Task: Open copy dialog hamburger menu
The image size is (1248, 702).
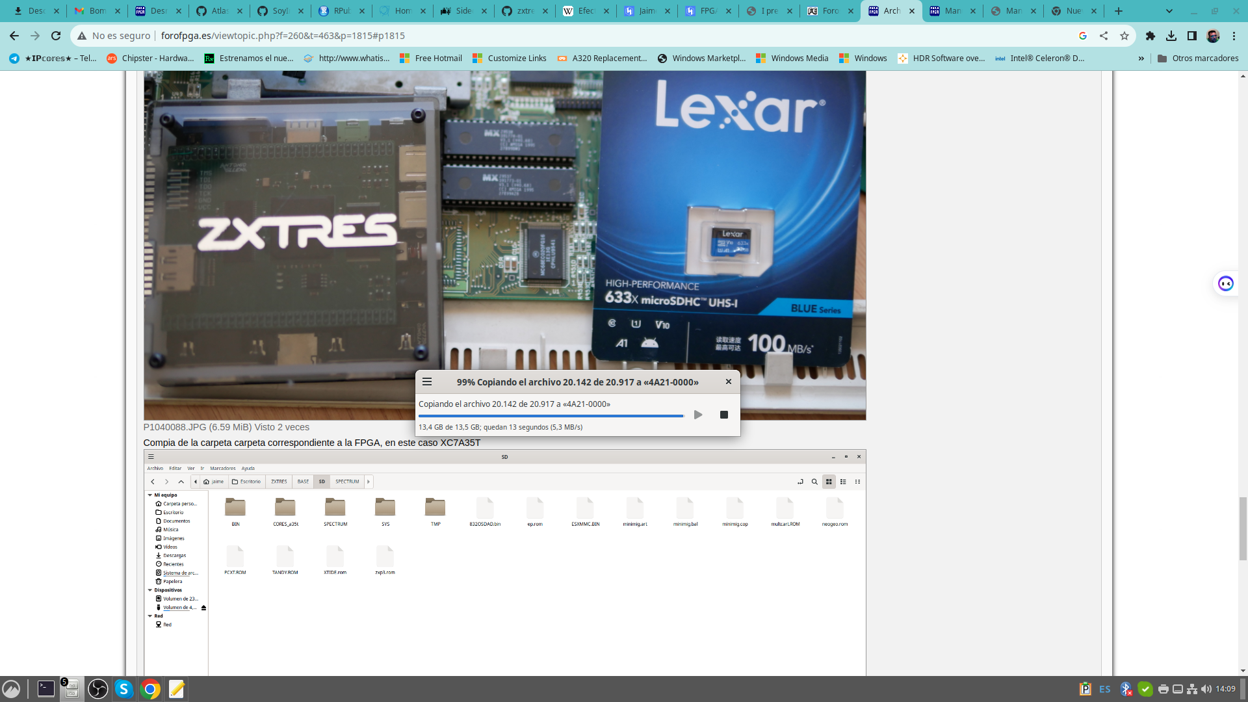Action: click(427, 382)
